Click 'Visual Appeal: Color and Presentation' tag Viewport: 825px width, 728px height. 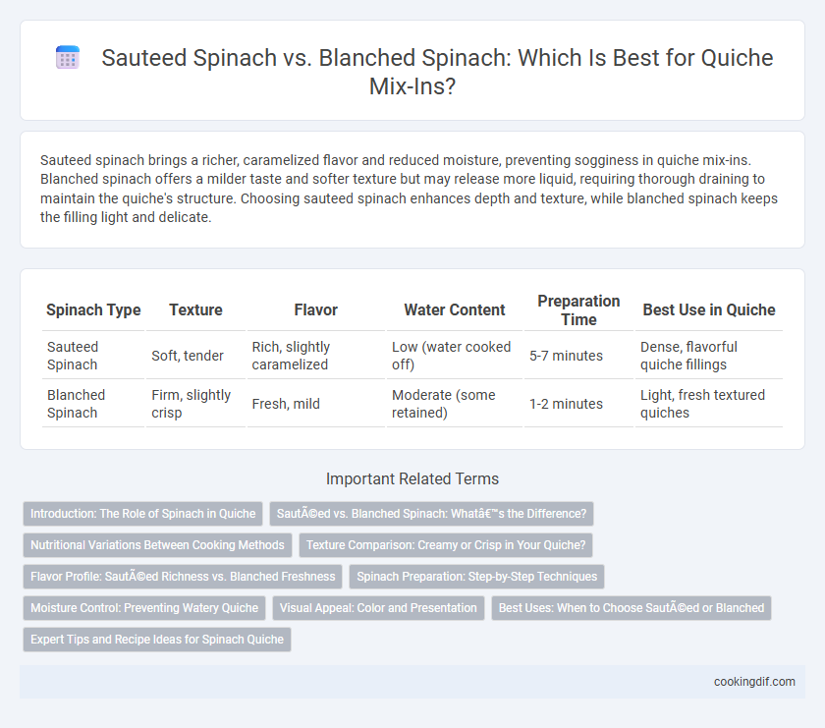tap(378, 607)
